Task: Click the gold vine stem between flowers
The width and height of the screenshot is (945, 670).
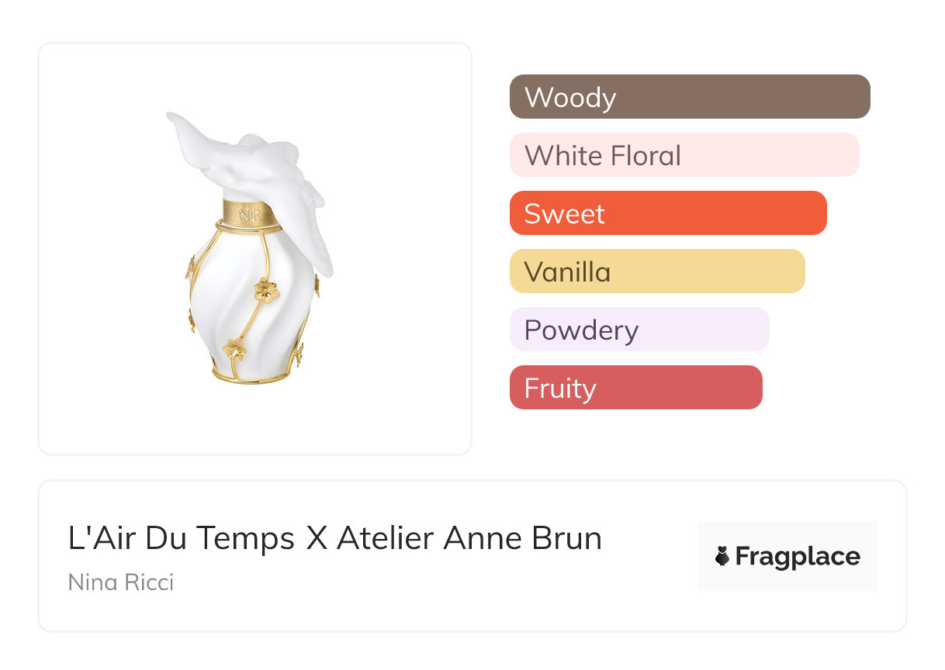Action: (x=250, y=322)
